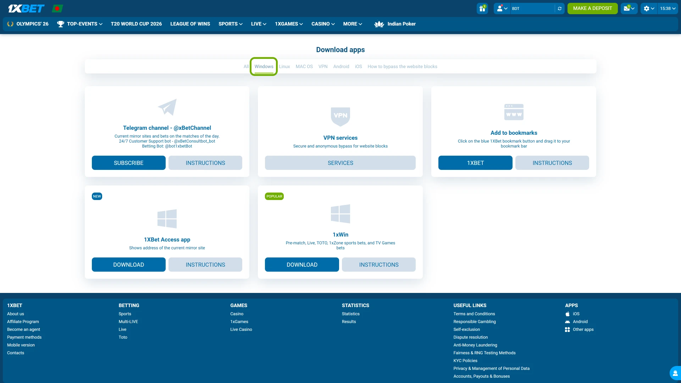Switch to the Android filter tab
This screenshot has height=383, width=681.
pos(341,66)
